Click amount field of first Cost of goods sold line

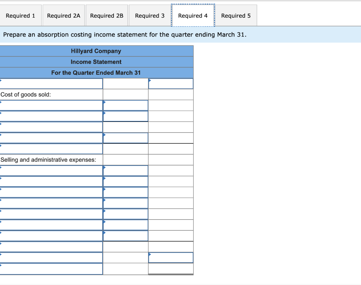(126, 105)
